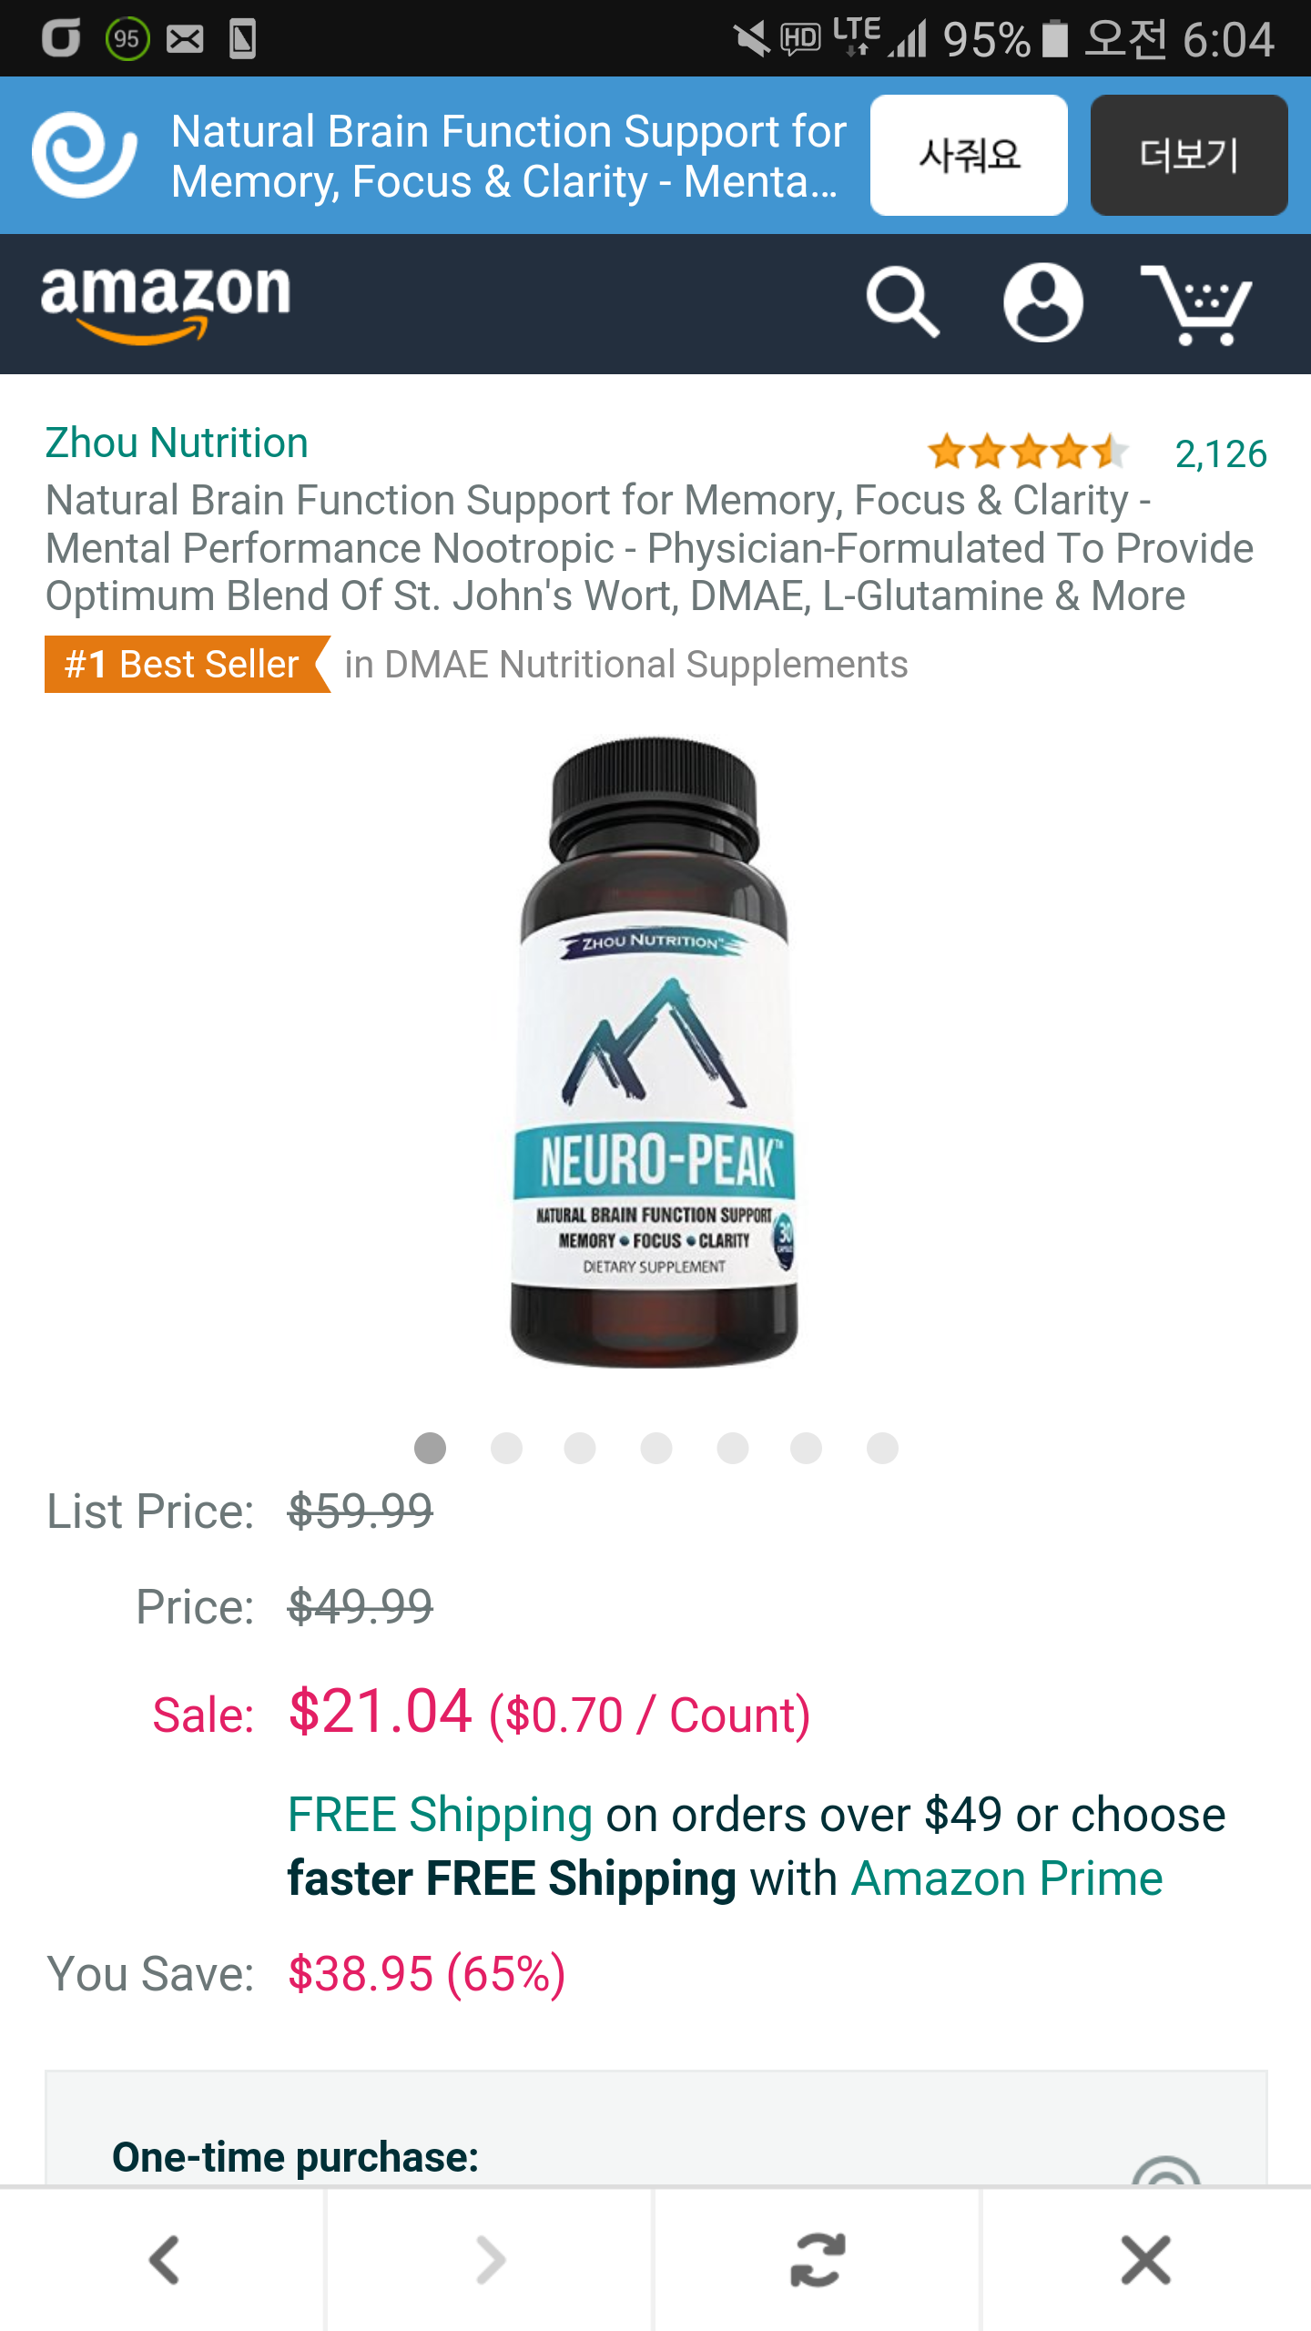
Task: Go back with the left arrow
Action: 164,2260
